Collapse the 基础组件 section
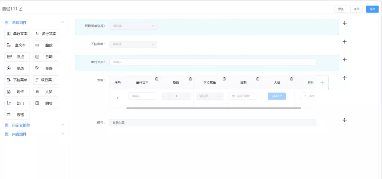The width and height of the screenshot is (382, 179). tap(63, 22)
